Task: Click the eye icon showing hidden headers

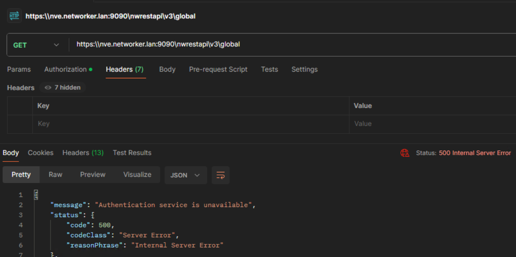Action: tap(47, 87)
